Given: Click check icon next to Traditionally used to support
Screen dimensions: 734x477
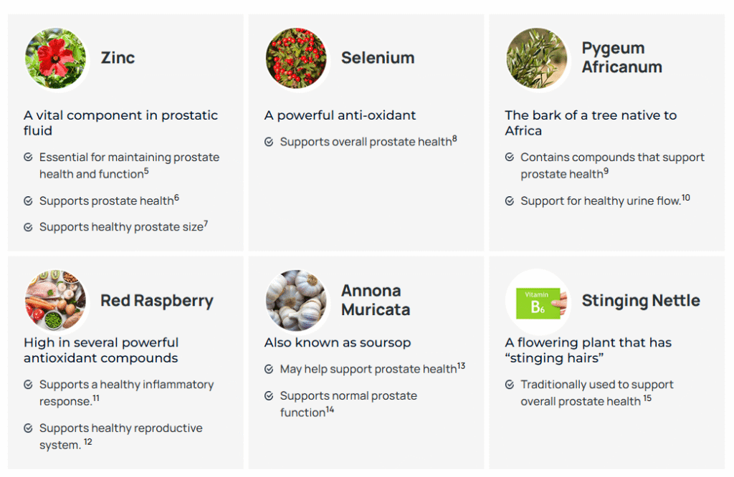Looking at the screenshot, I should point(510,385).
